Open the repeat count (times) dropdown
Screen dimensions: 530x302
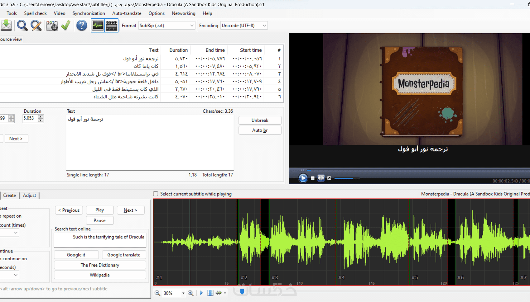click(16, 233)
